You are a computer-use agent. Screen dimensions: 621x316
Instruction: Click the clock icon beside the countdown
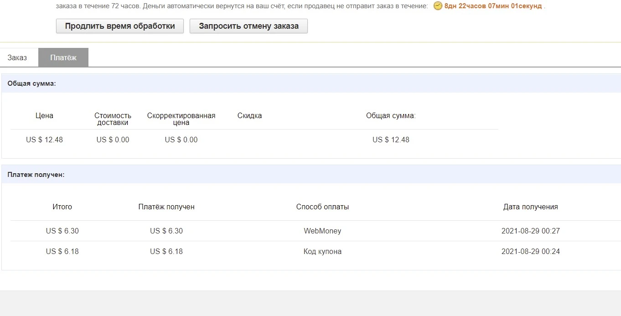pos(438,6)
